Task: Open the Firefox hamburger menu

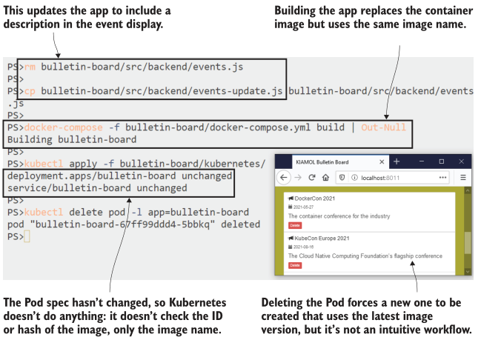Action: click(463, 178)
